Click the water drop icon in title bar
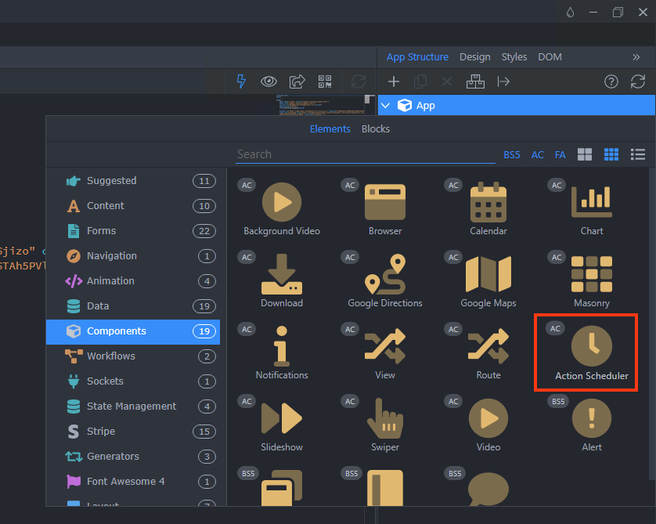 click(x=570, y=12)
